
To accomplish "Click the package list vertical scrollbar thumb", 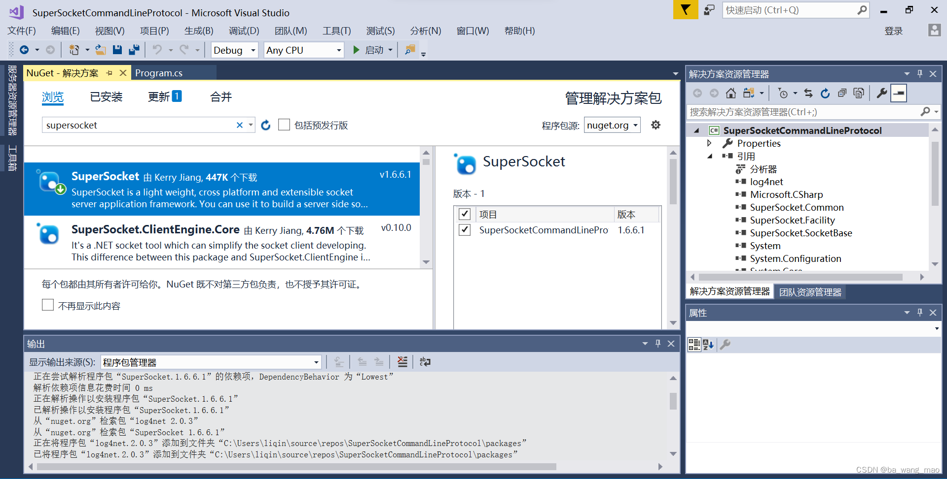I will 426,161.
